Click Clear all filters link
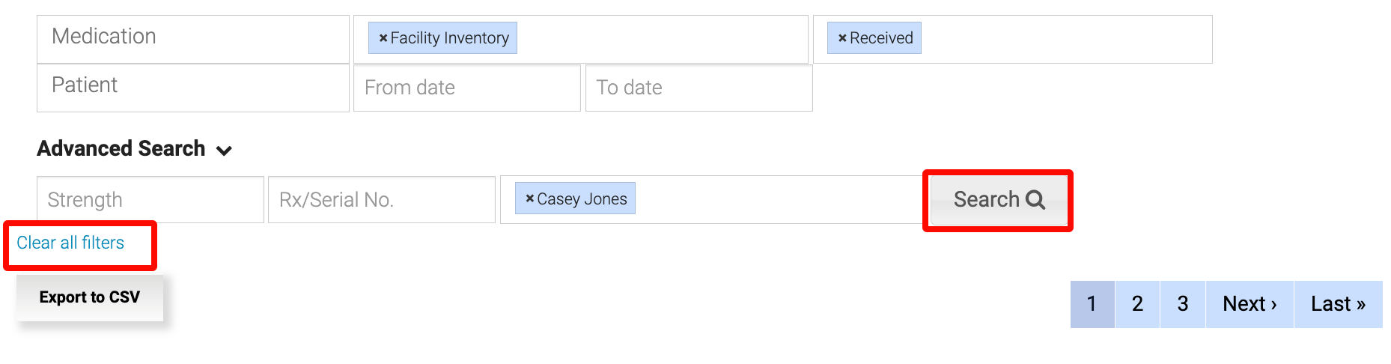 [x=70, y=243]
